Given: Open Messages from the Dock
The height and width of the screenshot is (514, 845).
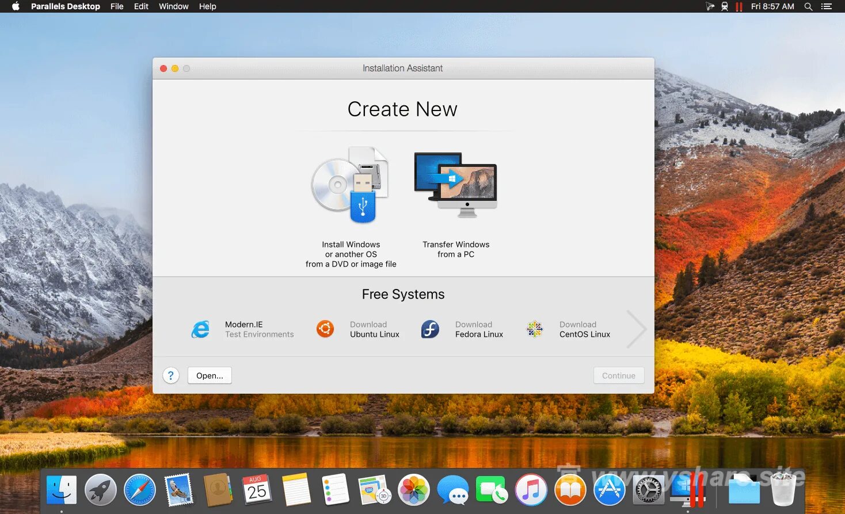Looking at the screenshot, I should (x=452, y=490).
